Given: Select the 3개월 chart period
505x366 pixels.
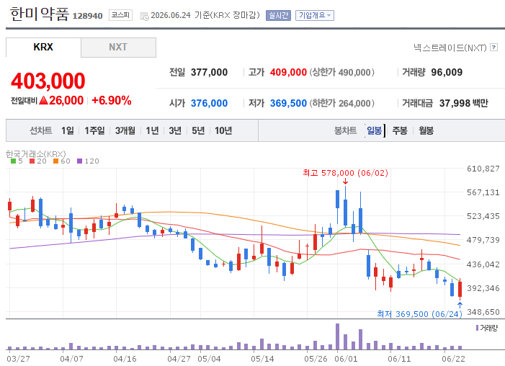Looking at the screenshot, I should tap(125, 130).
